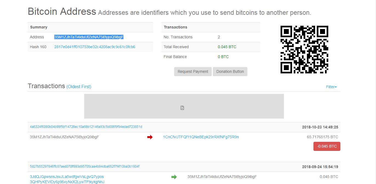Click the red outgoing transaction arrow

(150, 137)
